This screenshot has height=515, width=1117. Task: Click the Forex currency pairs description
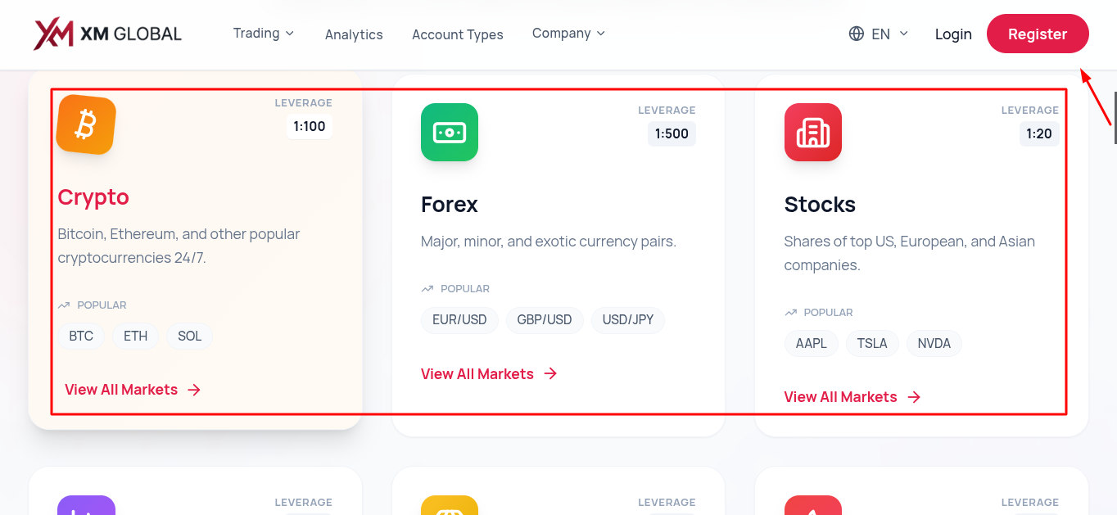pos(549,242)
